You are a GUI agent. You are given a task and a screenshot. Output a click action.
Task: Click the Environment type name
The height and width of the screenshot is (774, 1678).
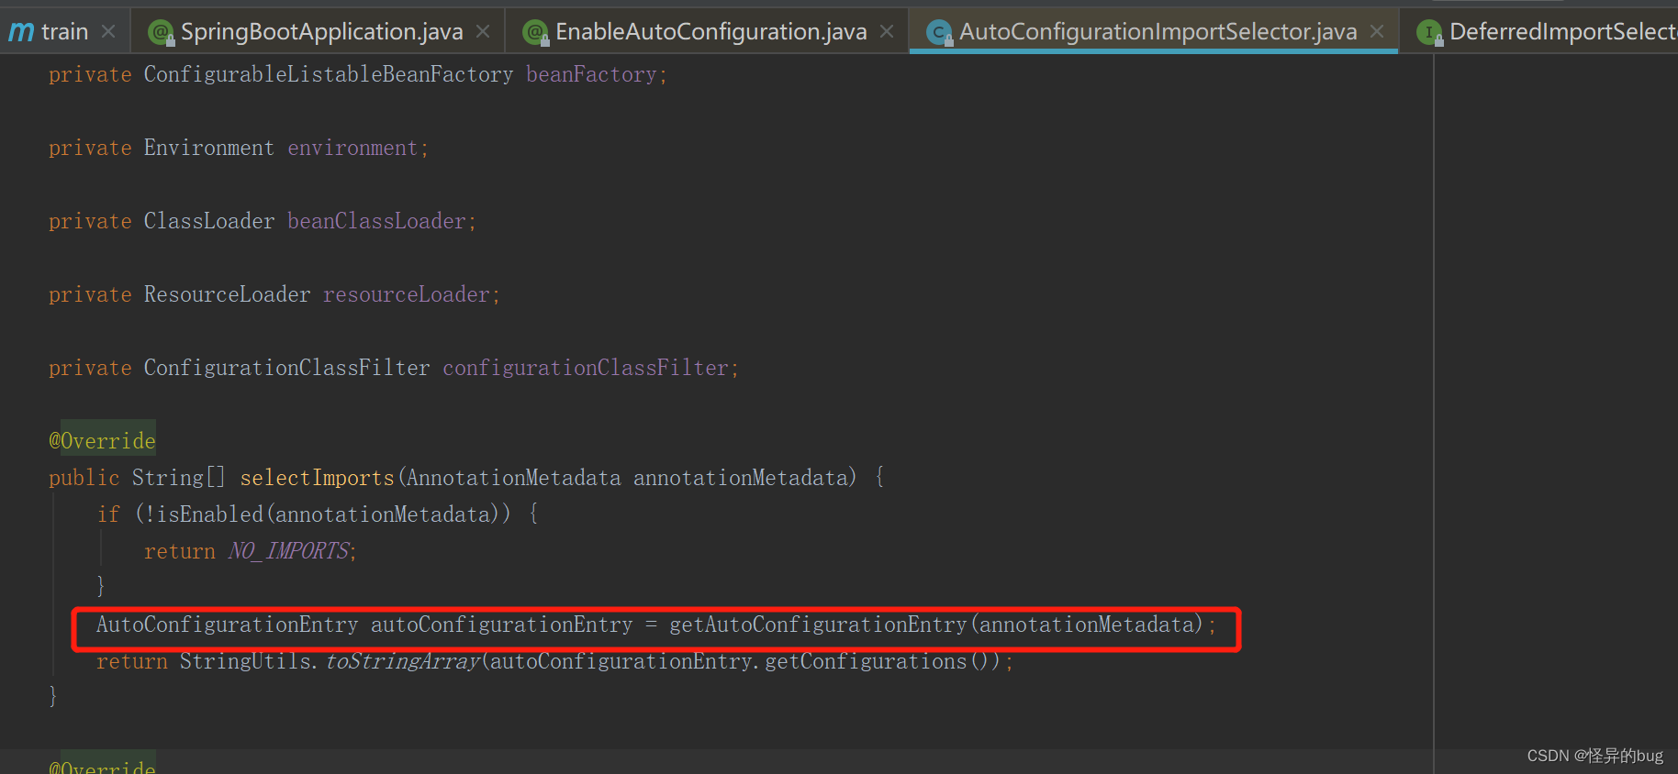point(209,148)
